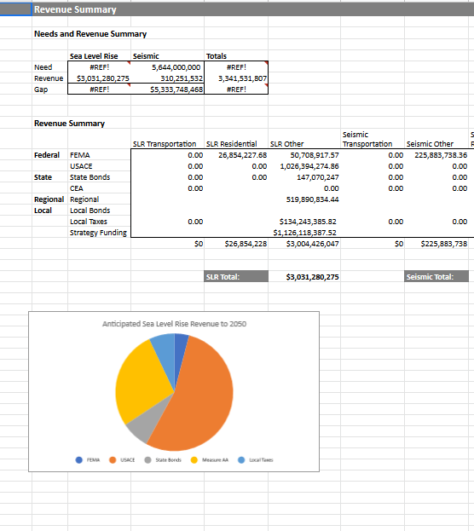Click the Needs and Revenue Summary heading
The image size is (474, 531).
point(90,34)
